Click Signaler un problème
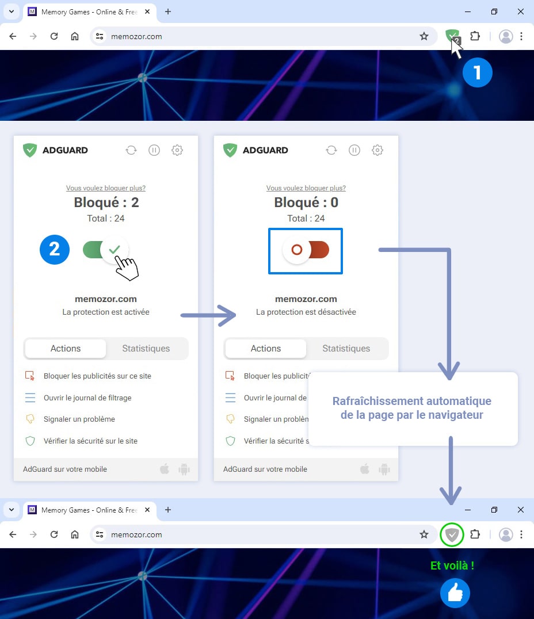The width and height of the screenshot is (534, 619). (x=79, y=419)
